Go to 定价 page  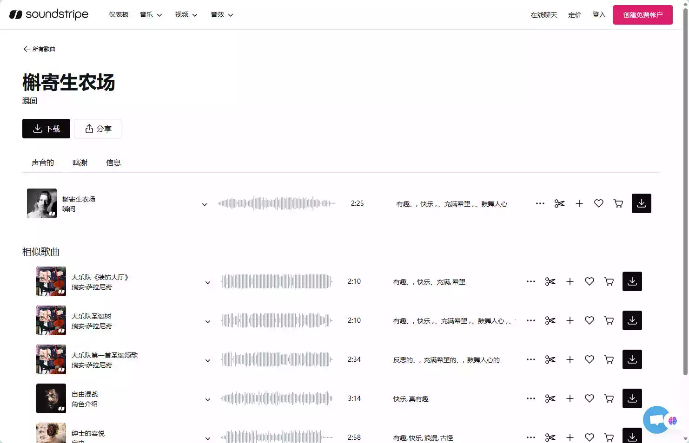[575, 15]
